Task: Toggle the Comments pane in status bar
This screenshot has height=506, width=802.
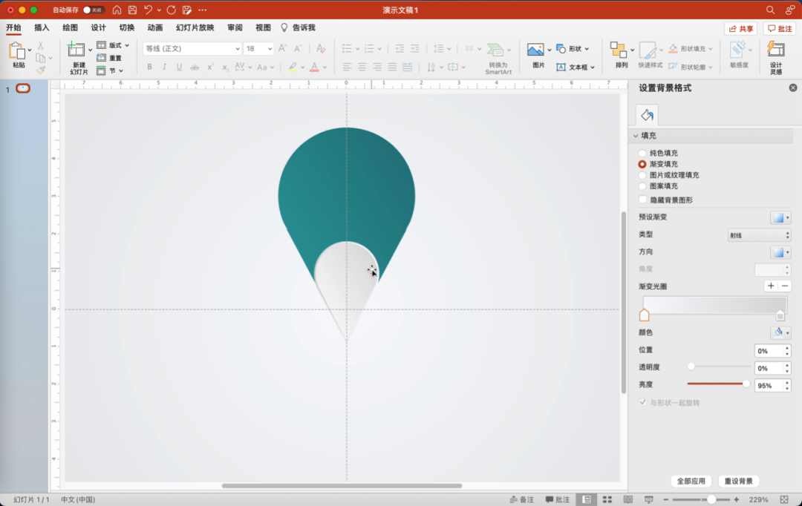Action: pyautogui.click(x=558, y=499)
